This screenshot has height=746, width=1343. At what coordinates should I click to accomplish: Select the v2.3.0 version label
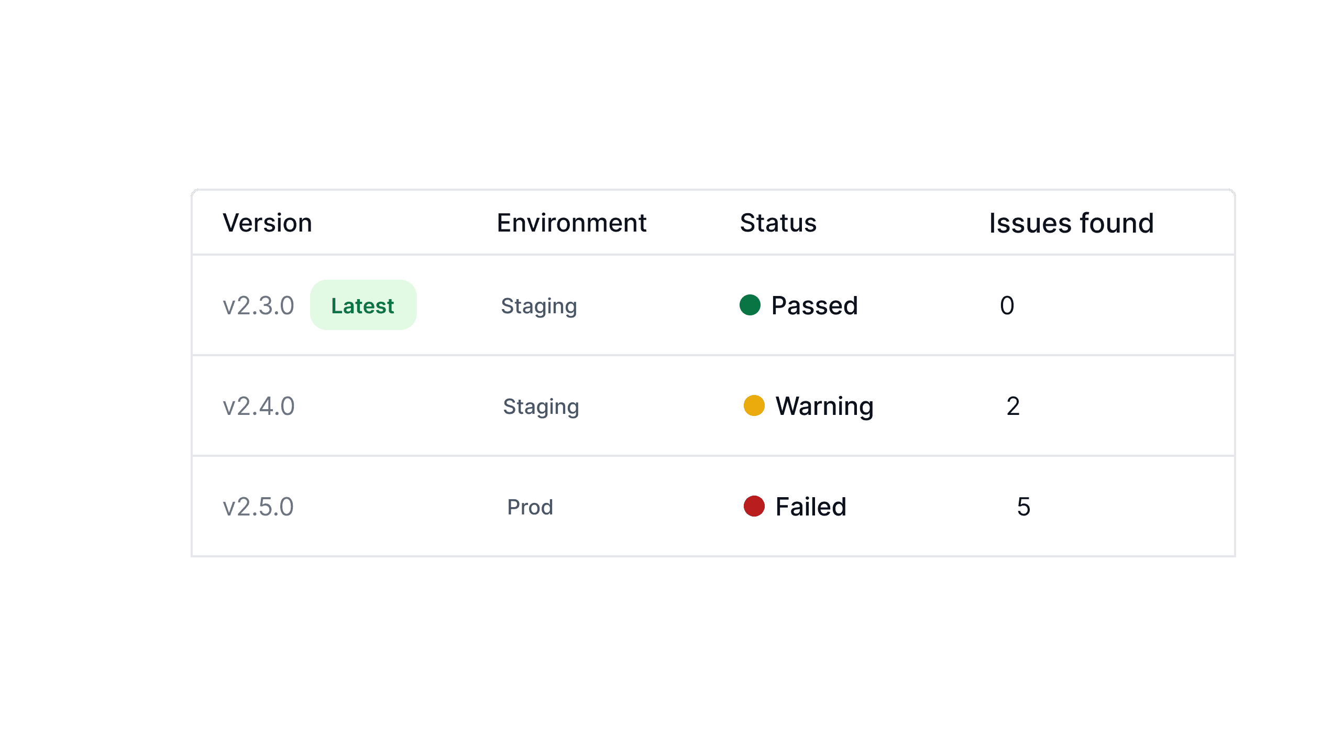(259, 305)
